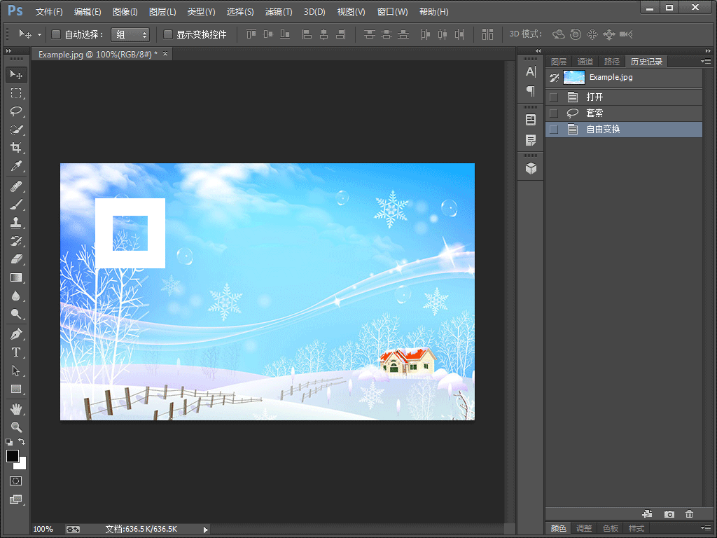Image resolution: width=717 pixels, height=538 pixels.
Task: Open the 滤镜(T) menu
Action: coord(279,12)
